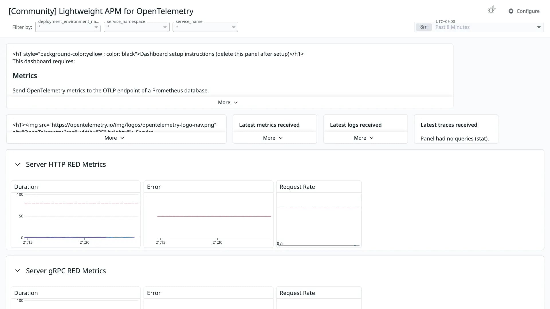Image resolution: width=550 pixels, height=309 pixels.
Task: Click the Server gRPC RED Metrics heading
Action: click(x=66, y=271)
